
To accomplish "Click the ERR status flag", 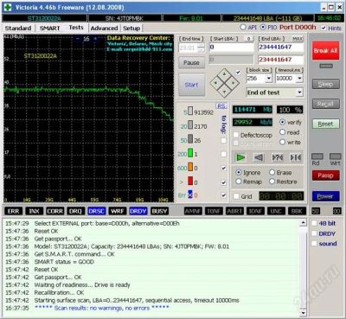I will click(13, 211).
